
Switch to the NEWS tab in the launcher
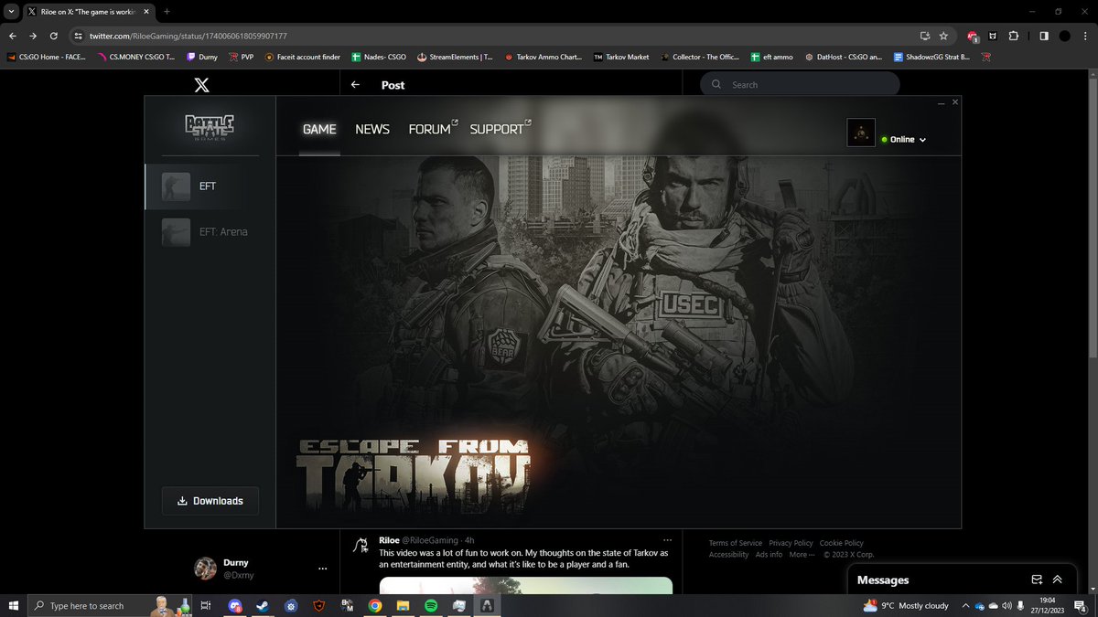[x=372, y=129]
